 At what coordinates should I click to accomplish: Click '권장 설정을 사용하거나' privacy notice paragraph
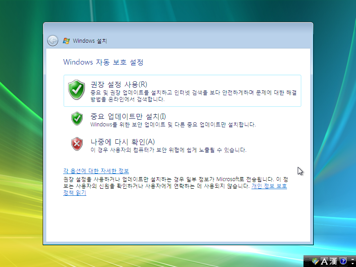tap(175, 183)
